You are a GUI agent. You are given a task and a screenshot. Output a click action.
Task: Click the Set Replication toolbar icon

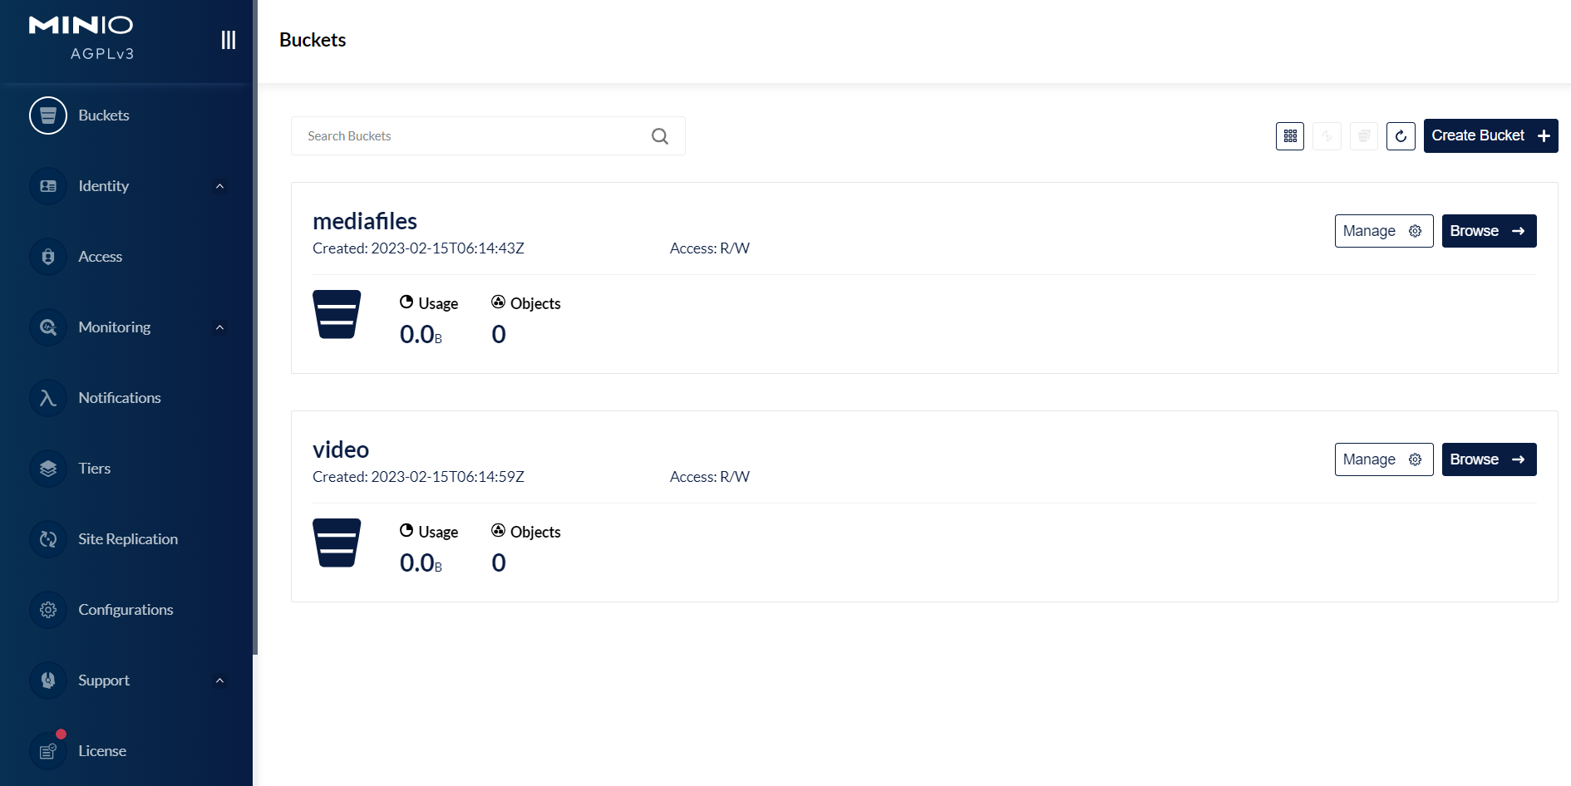(1327, 136)
